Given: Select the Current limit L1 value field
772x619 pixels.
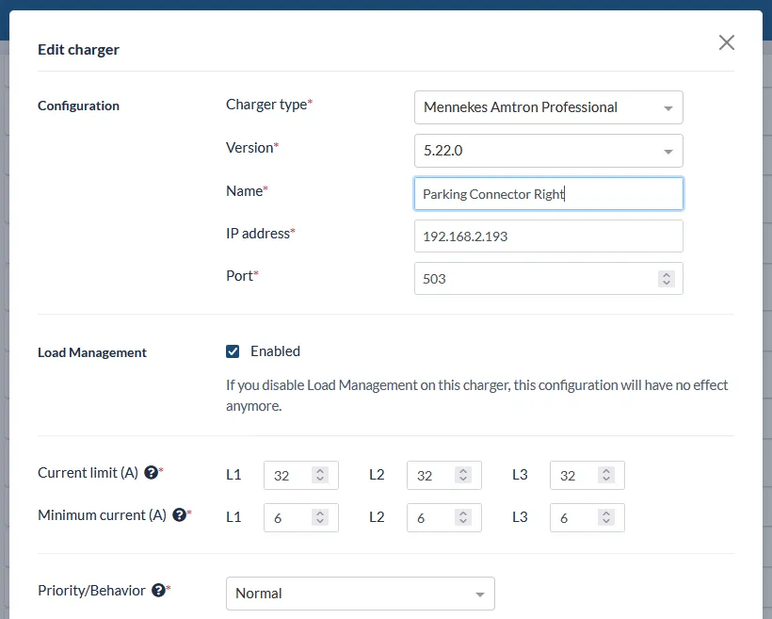Looking at the screenshot, I should point(288,476).
